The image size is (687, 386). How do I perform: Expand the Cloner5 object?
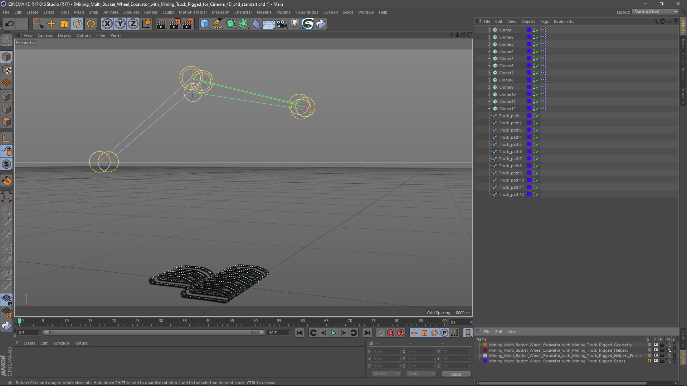coord(489,59)
